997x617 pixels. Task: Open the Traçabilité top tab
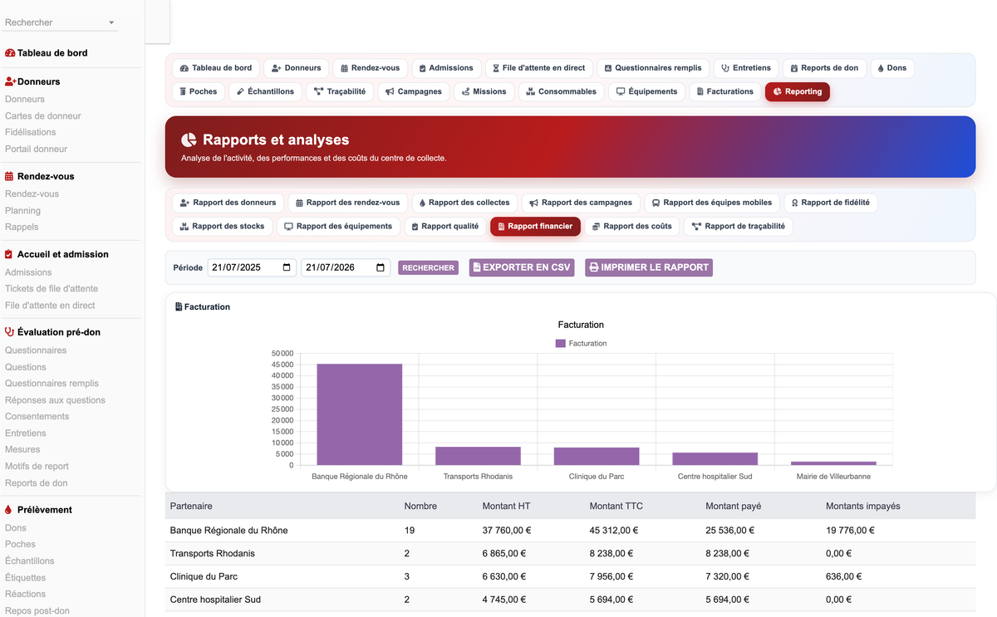(340, 91)
